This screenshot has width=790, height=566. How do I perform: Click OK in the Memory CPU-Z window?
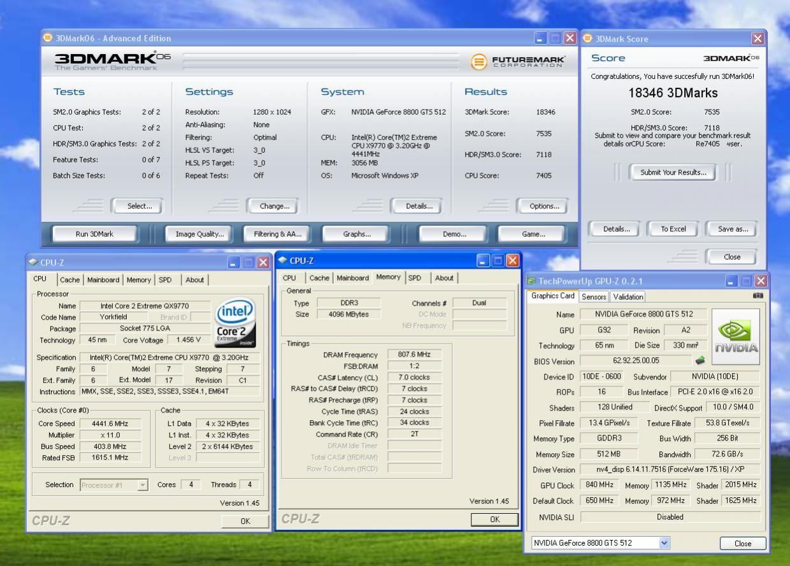coord(494,520)
